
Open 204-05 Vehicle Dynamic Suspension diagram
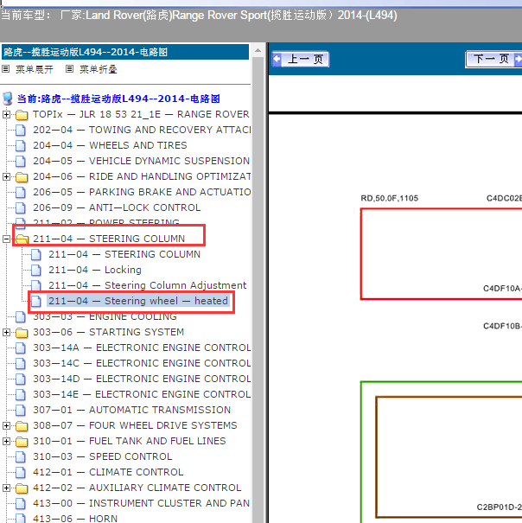coord(142,161)
